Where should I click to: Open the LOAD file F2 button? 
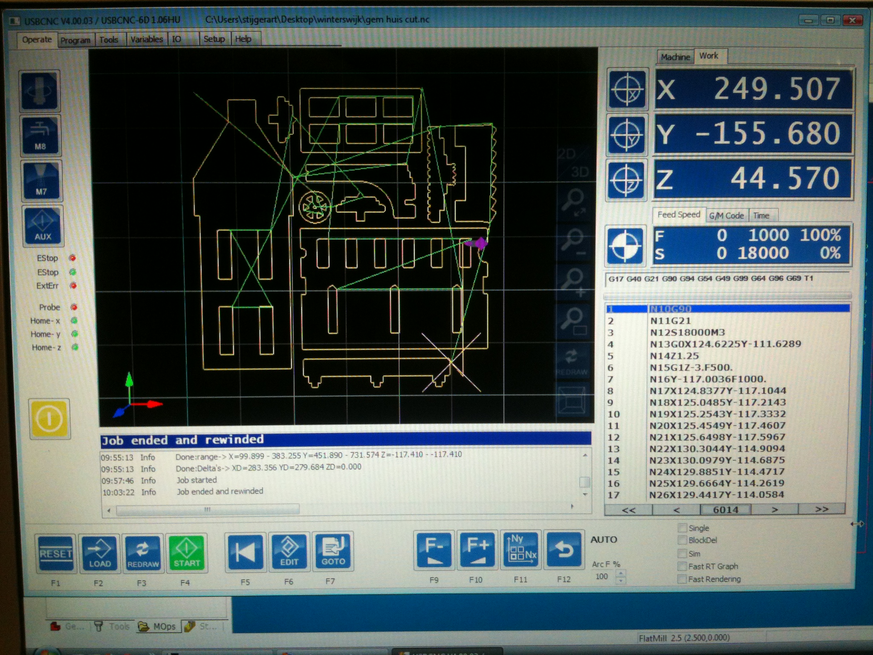[x=100, y=553]
